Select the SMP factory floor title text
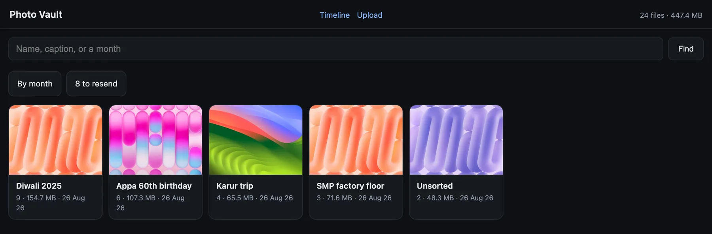The image size is (712, 234). point(350,186)
